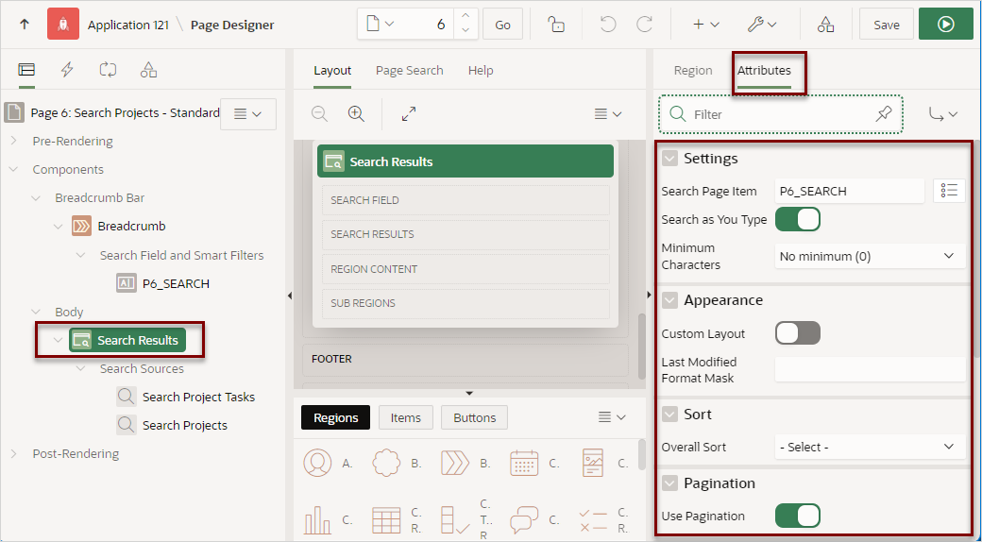Collapse the Breadcrumb Bar node
This screenshot has height=542, width=982.
[36, 197]
